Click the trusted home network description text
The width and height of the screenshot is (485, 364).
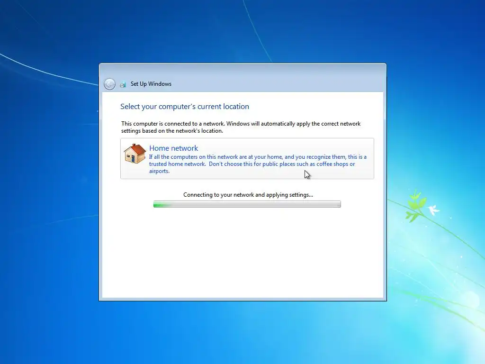tap(258, 164)
